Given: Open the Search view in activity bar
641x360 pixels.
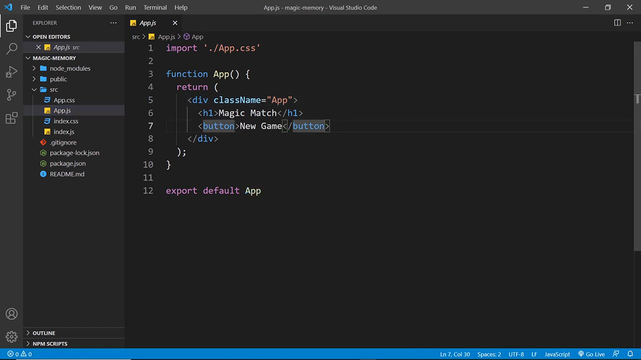Looking at the screenshot, I should tap(11, 49).
